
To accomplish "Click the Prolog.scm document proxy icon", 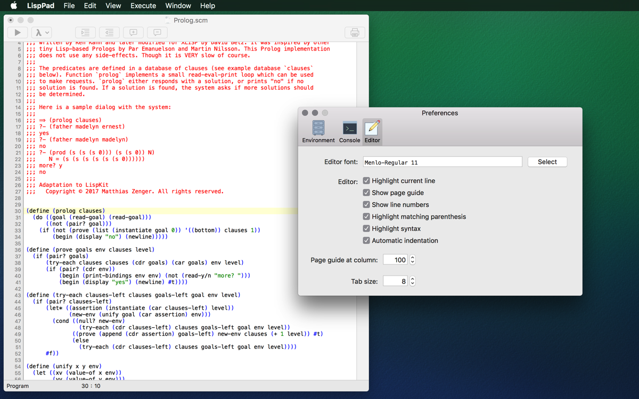I will (x=168, y=20).
